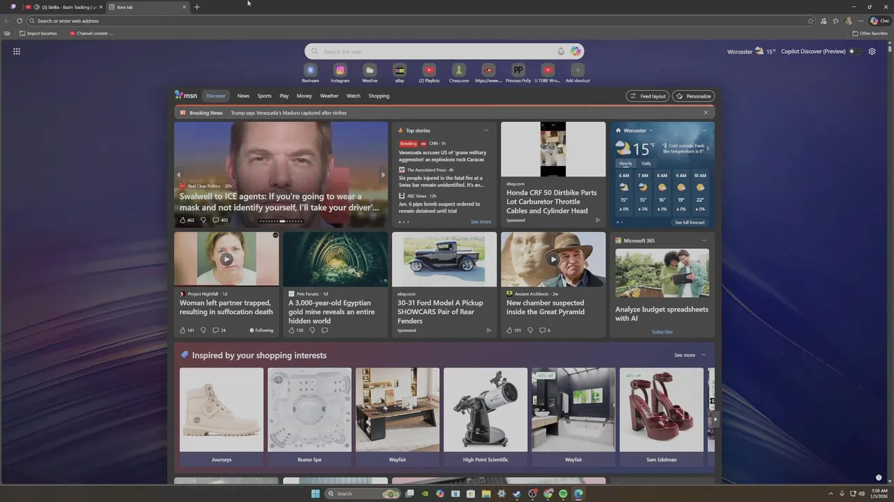Click the browser address bar
This screenshot has height=502, width=894.
[419, 21]
